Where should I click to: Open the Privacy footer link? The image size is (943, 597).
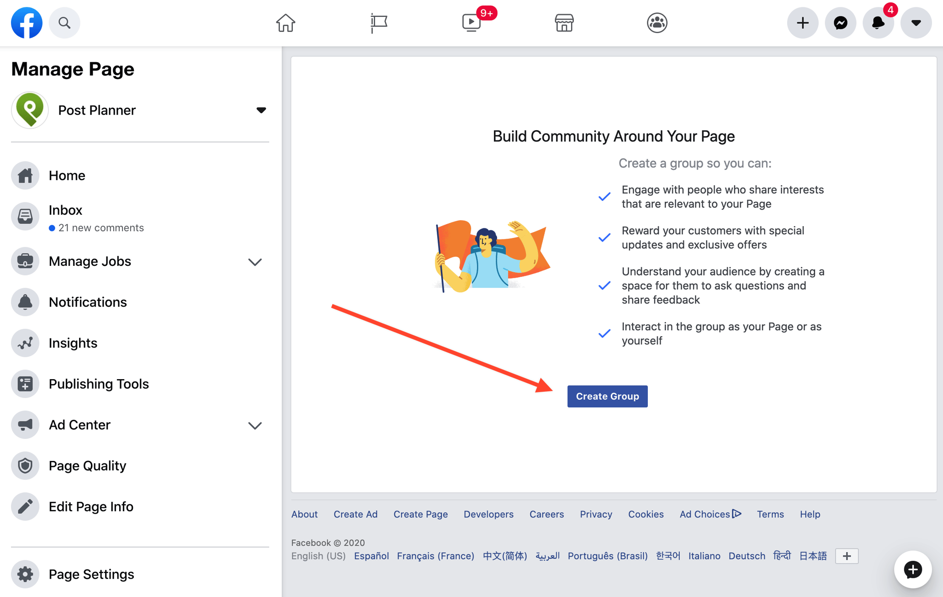(x=596, y=514)
